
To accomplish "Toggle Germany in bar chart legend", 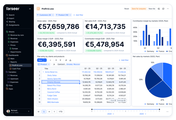I will point(149,51).
